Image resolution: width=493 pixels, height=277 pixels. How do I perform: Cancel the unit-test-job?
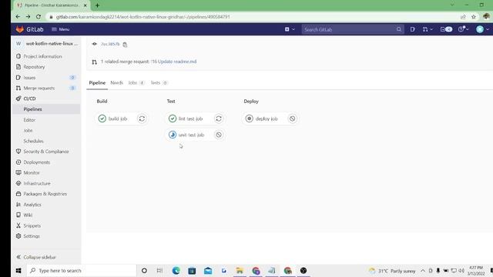(x=219, y=135)
